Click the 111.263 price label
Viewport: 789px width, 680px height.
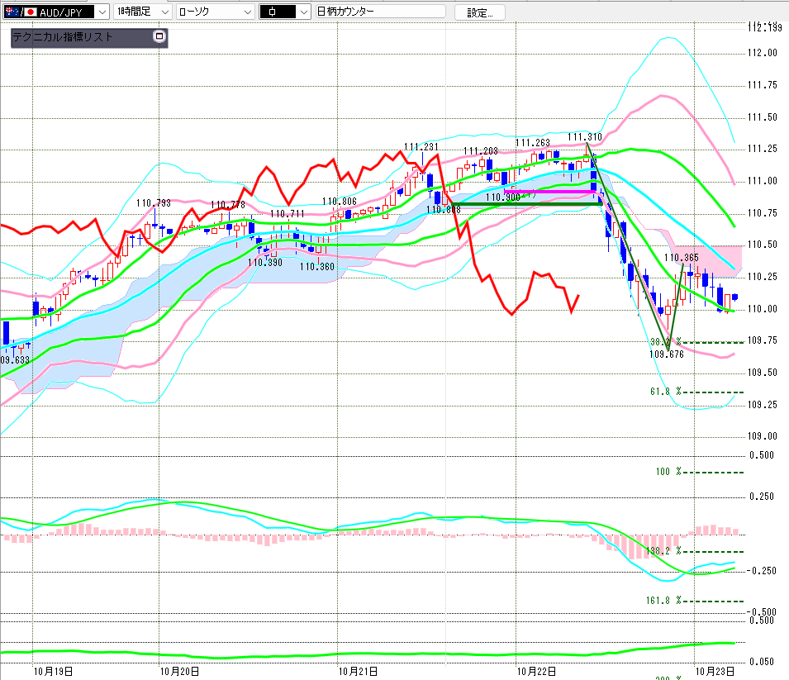click(x=533, y=142)
